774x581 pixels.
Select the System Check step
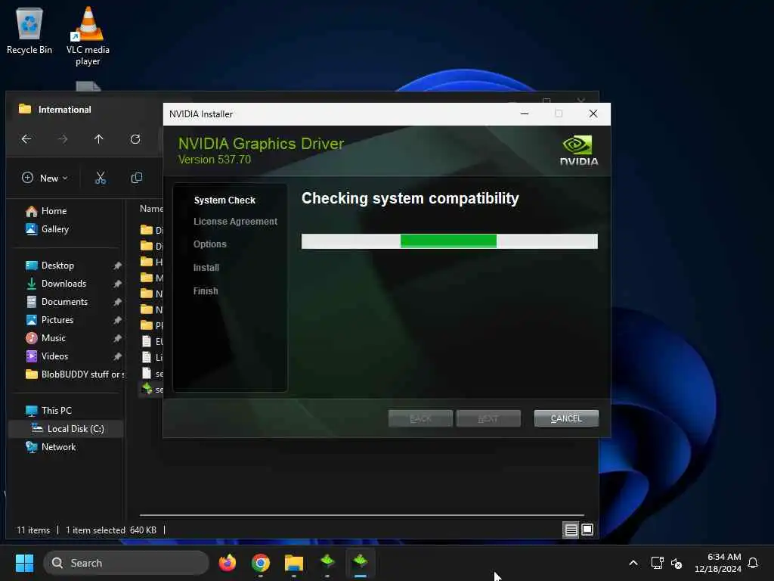coord(224,200)
